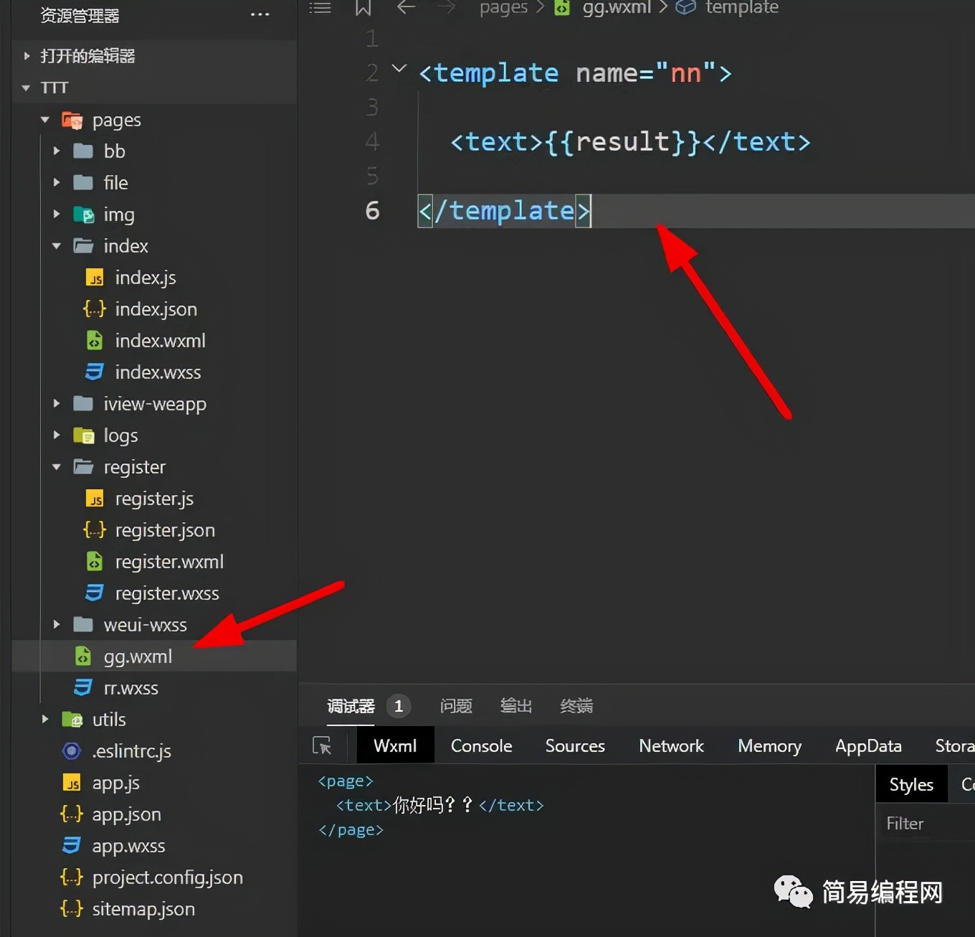Open the project.config.json file
This screenshot has width=975, height=937.
click(167, 877)
